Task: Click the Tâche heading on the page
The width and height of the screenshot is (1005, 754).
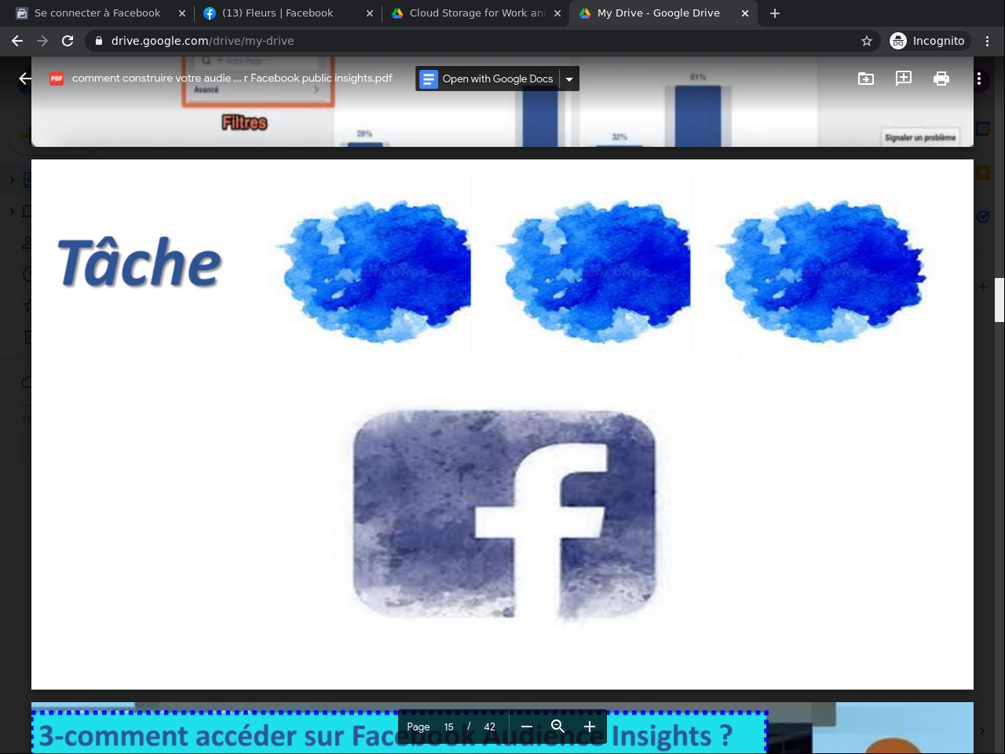Action: point(140,262)
